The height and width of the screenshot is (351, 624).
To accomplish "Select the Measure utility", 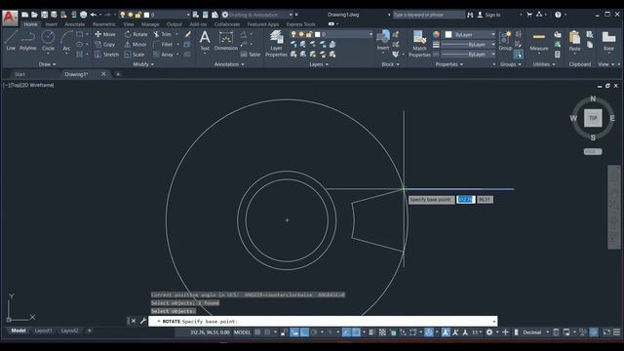I will coord(539,41).
